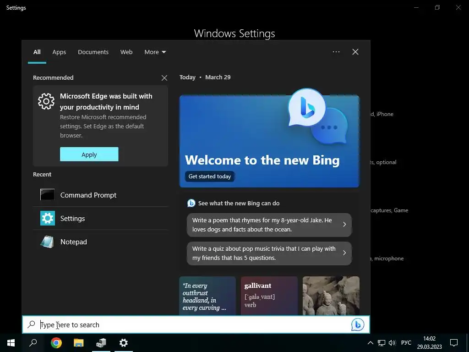Click the Bing chat icon in search box

[x=357, y=324]
